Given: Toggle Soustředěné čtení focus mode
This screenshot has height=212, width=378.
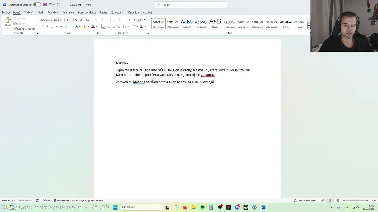Looking at the screenshot, I should (x=305, y=201).
